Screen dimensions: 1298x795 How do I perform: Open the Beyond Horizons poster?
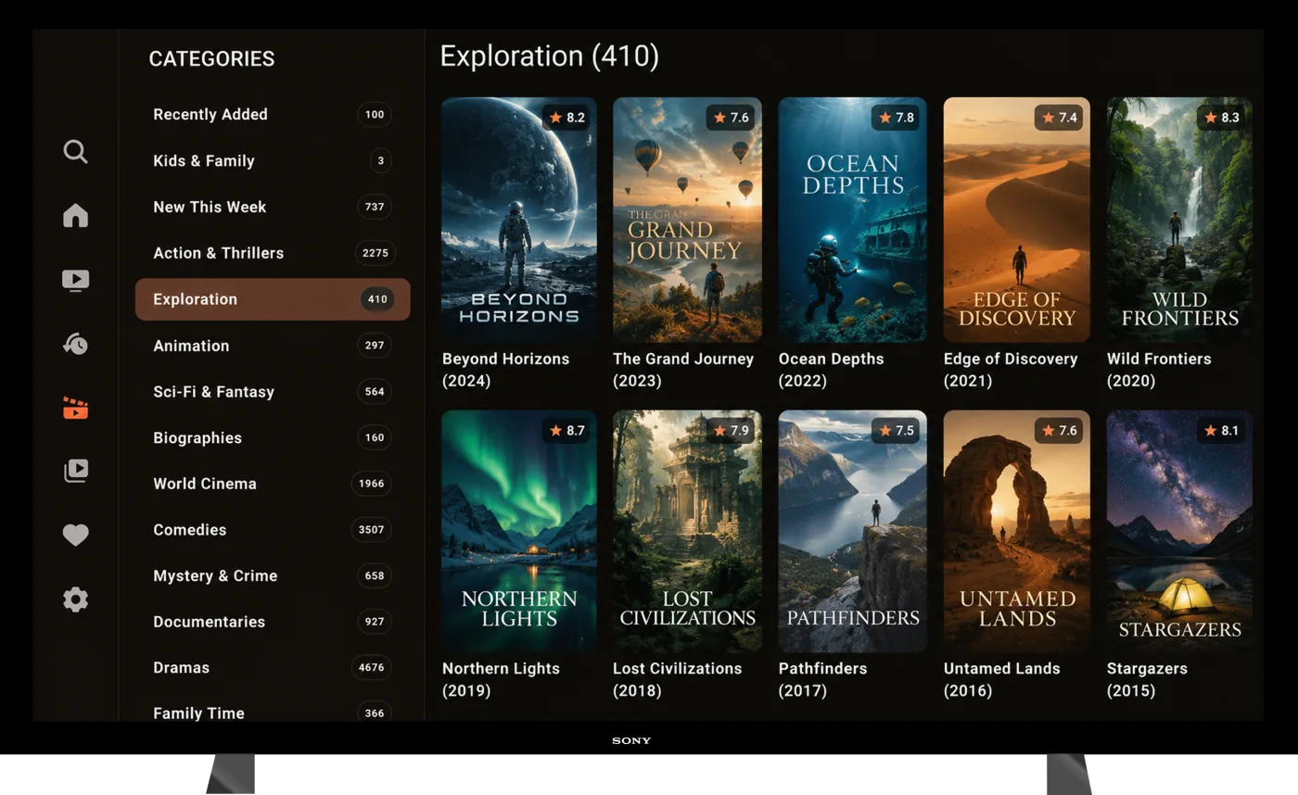click(x=519, y=220)
